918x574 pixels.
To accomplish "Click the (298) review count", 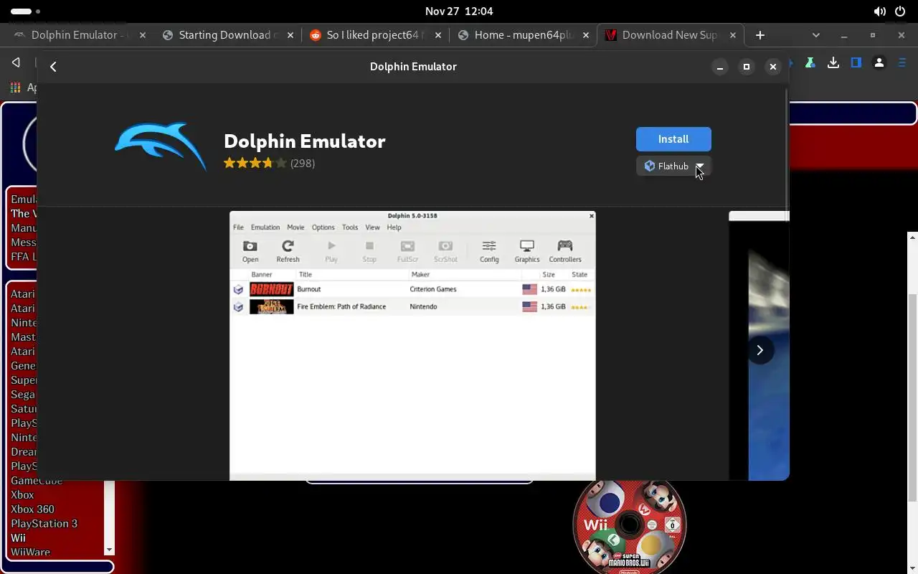I will [303, 163].
